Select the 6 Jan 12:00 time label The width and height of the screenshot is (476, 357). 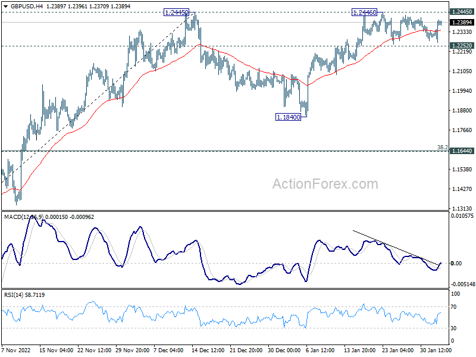[320, 350]
